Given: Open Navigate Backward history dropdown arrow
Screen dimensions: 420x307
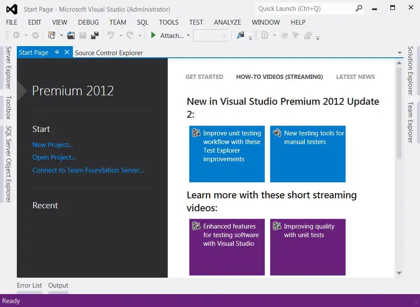Looking at the screenshot, I should click(26, 35).
